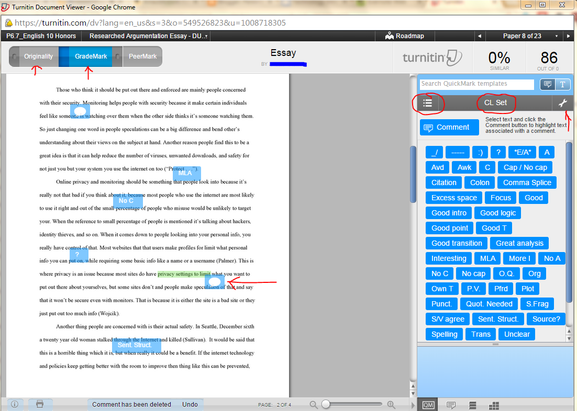577x411 pixels.
Task: Select the 'Interesting' QuickMark
Action: click(x=449, y=258)
